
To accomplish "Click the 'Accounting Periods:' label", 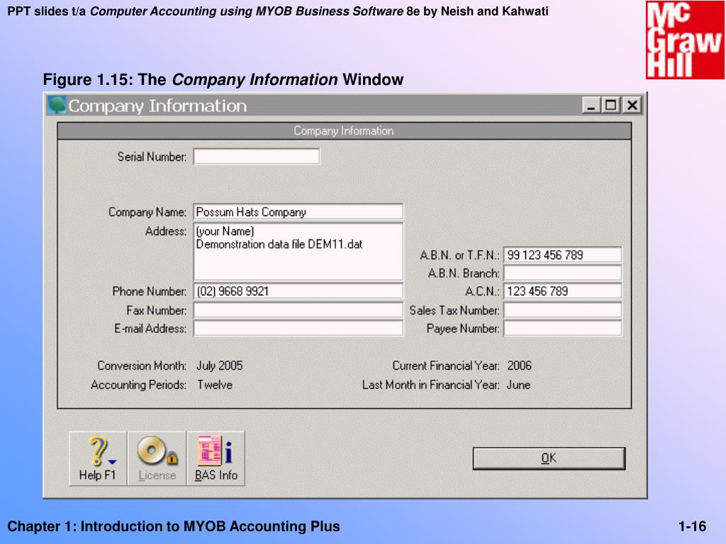I will click(138, 385).
